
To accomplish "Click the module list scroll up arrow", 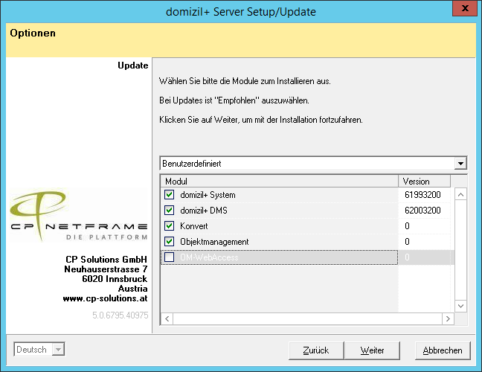I will point(460,194).
